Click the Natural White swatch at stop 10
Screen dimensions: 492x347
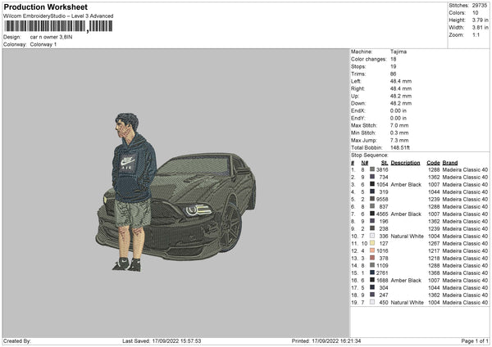coord(371,236)
